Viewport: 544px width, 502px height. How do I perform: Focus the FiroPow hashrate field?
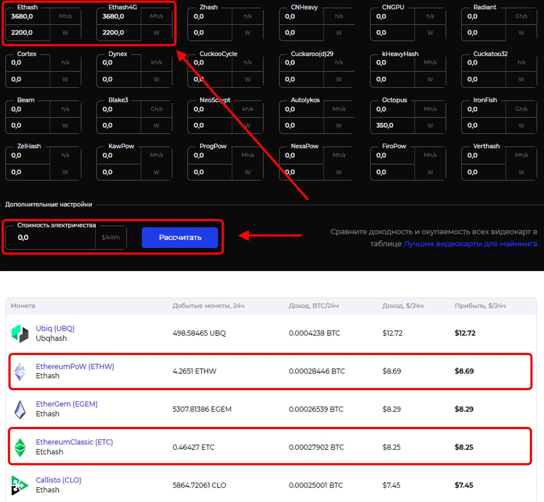point(393,156)
